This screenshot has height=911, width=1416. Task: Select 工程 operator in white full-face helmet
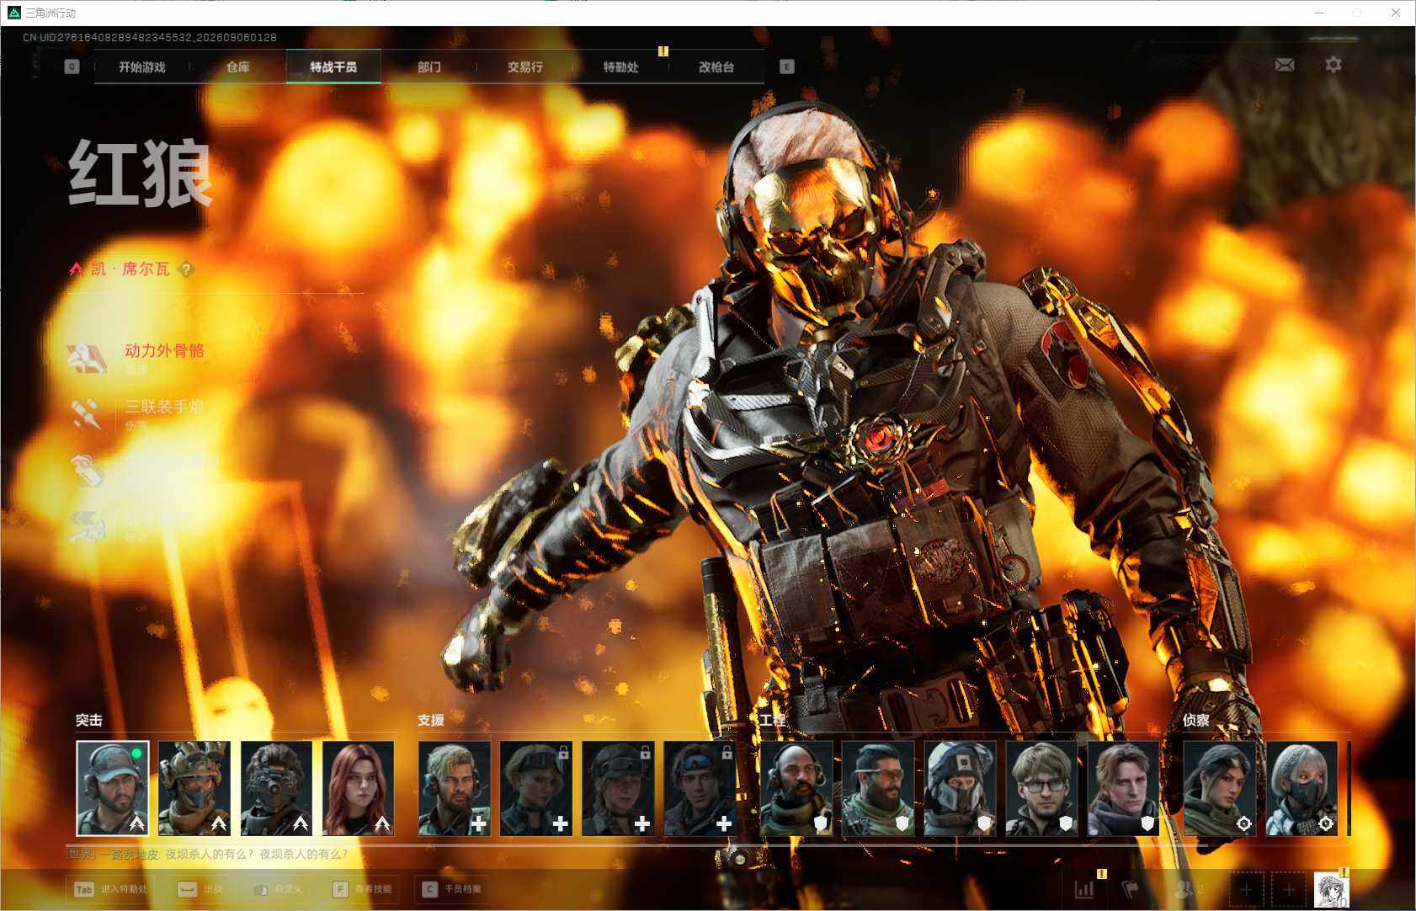click(960, 788)
